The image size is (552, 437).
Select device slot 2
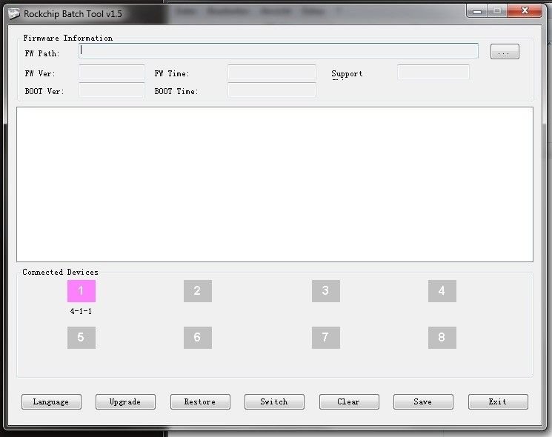[x=198, y=291]
